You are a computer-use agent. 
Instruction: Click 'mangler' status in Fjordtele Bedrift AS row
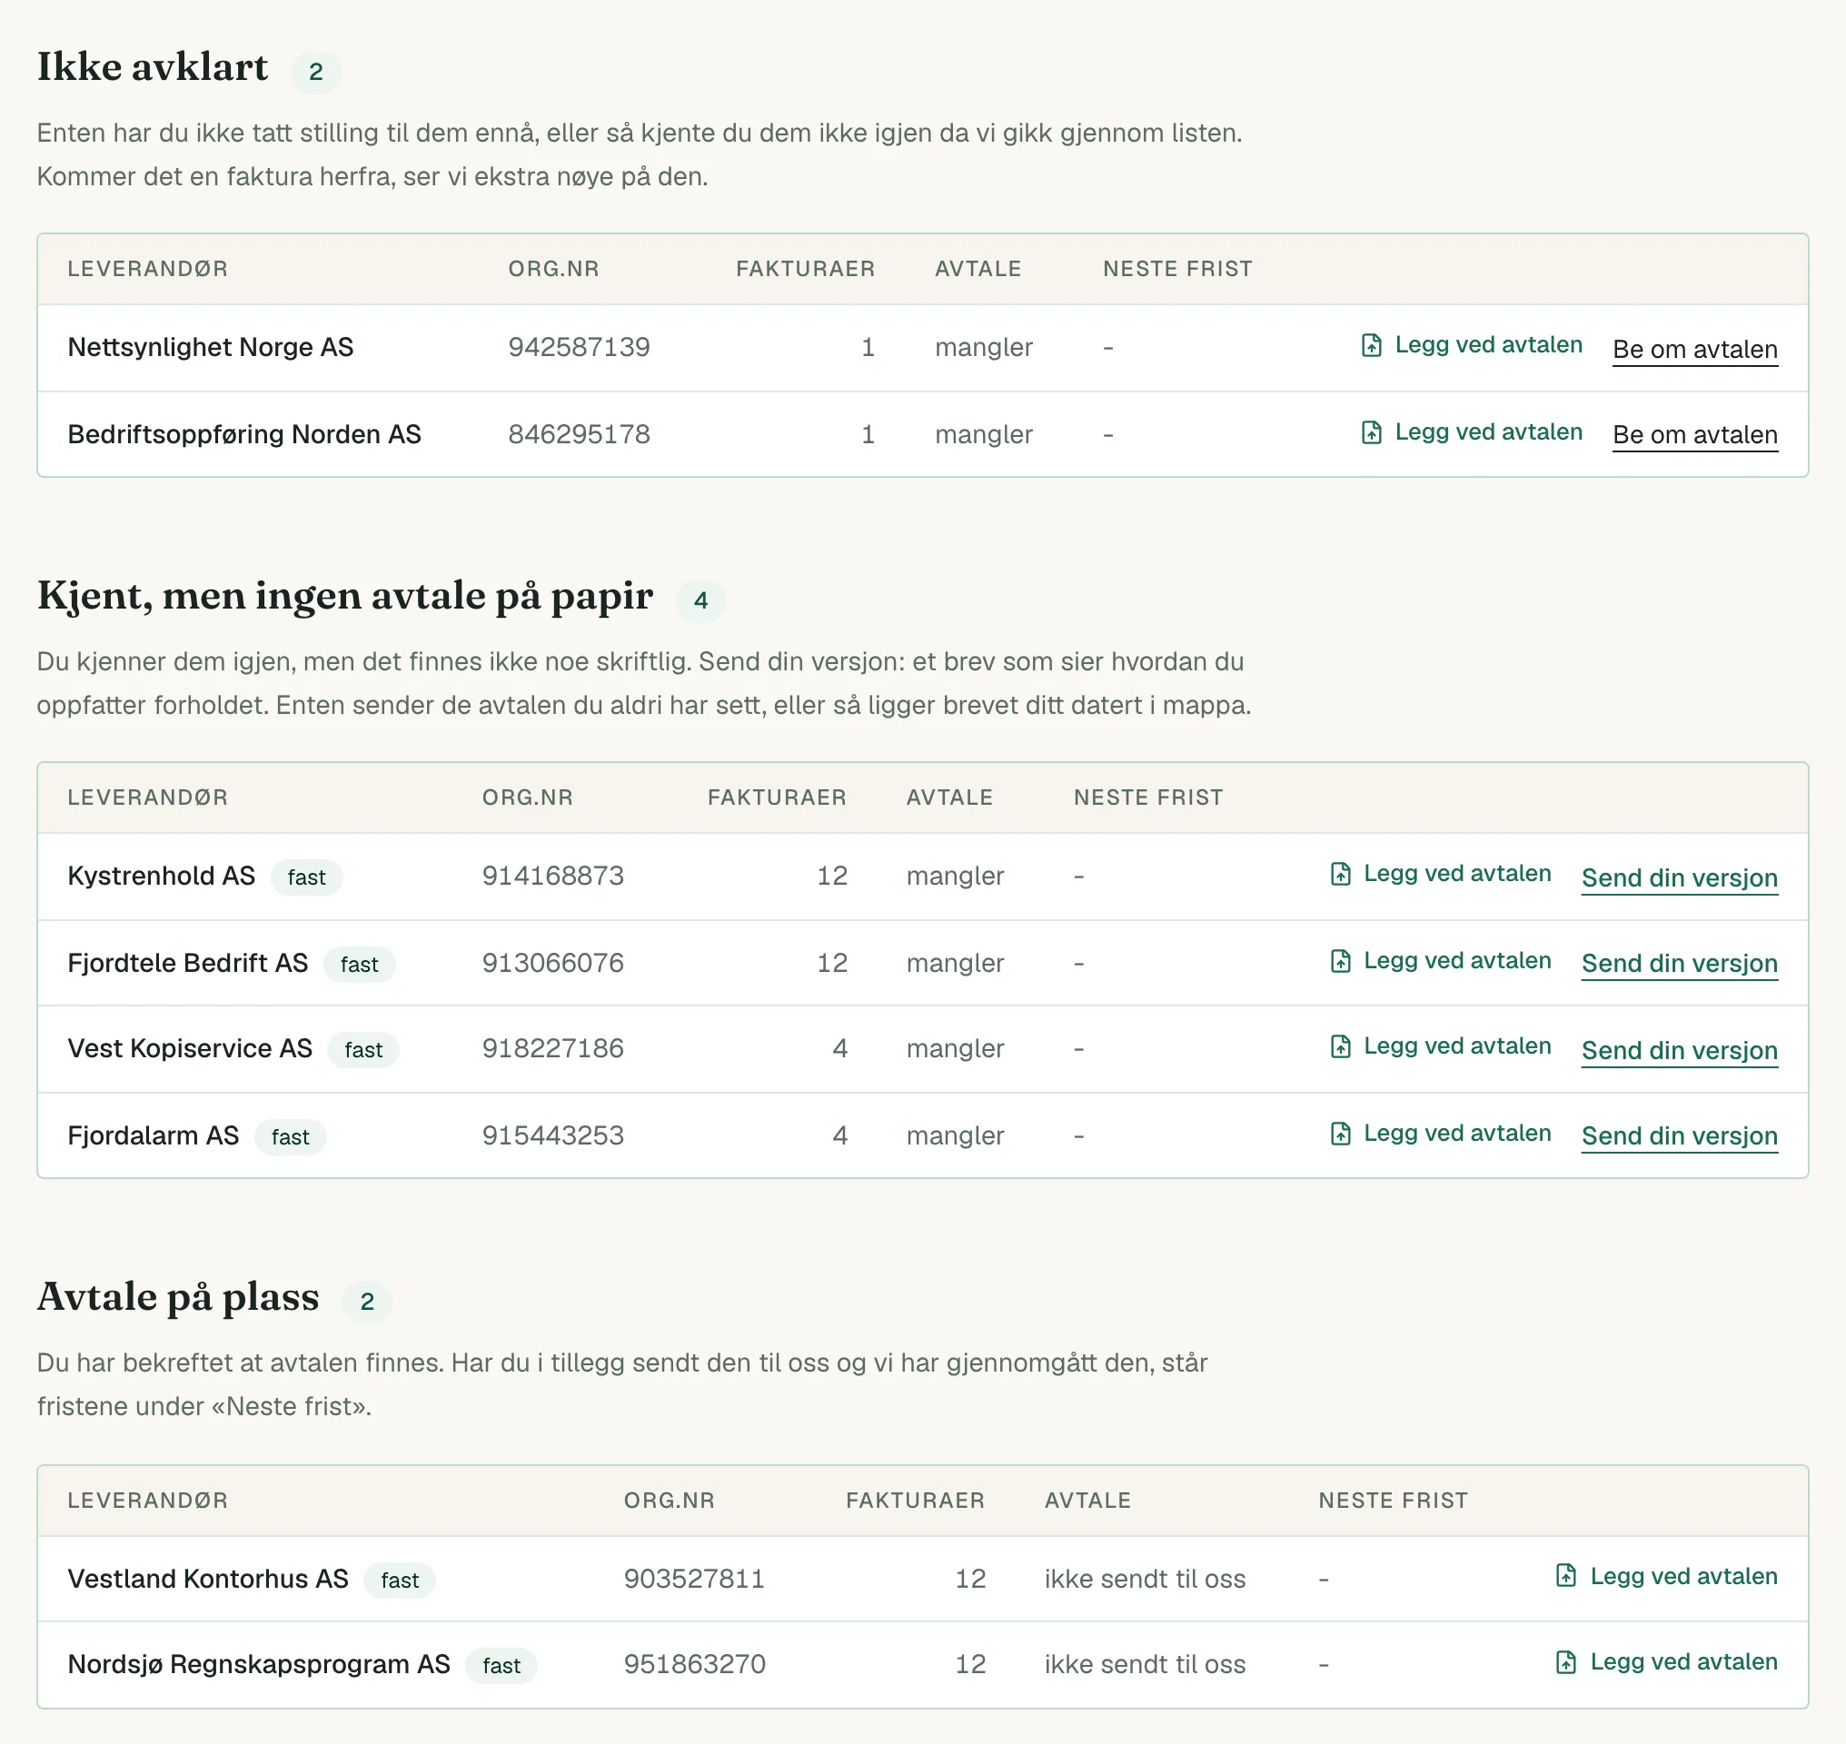[955, 963]
